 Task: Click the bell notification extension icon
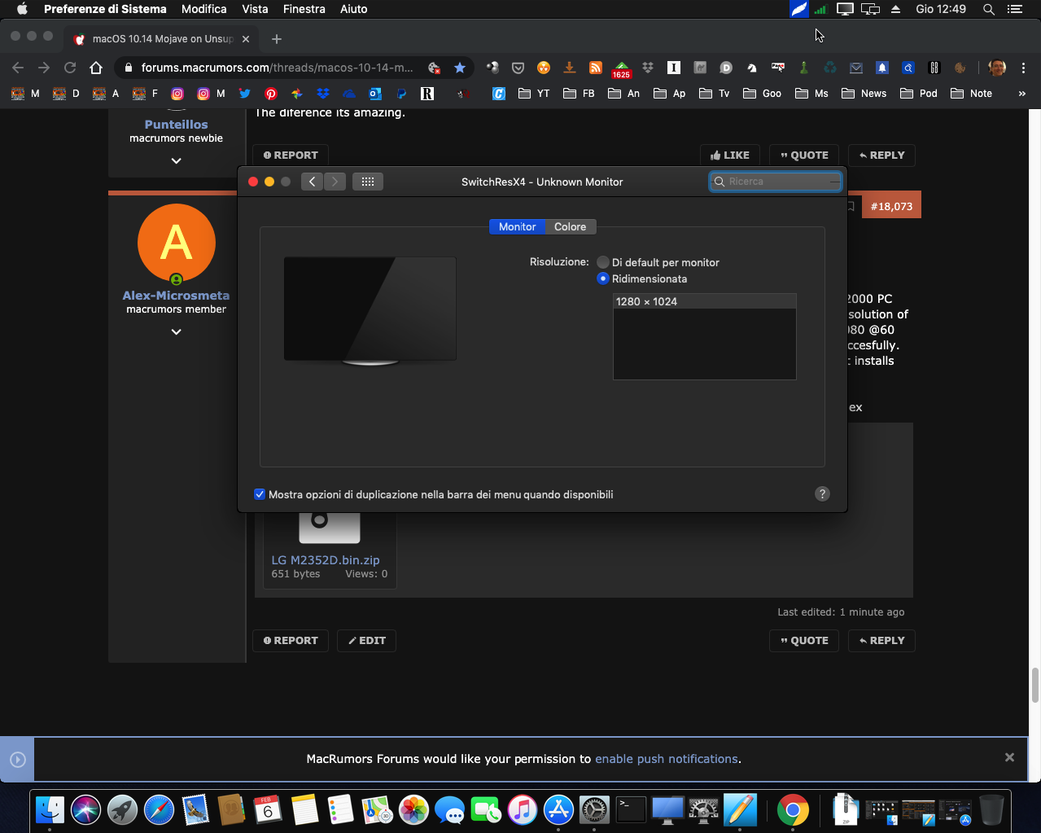882,68
